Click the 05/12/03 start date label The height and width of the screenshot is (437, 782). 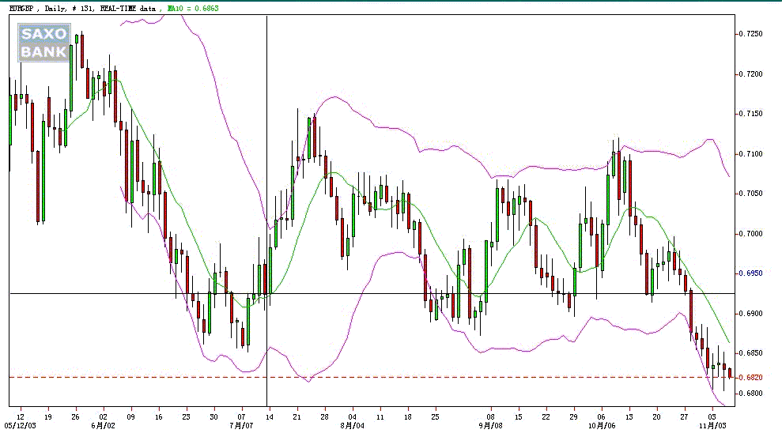point(21,425)
